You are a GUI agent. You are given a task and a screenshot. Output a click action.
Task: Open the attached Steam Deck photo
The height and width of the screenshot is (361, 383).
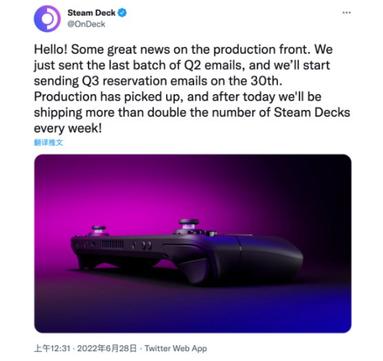(x=193, y=243)
